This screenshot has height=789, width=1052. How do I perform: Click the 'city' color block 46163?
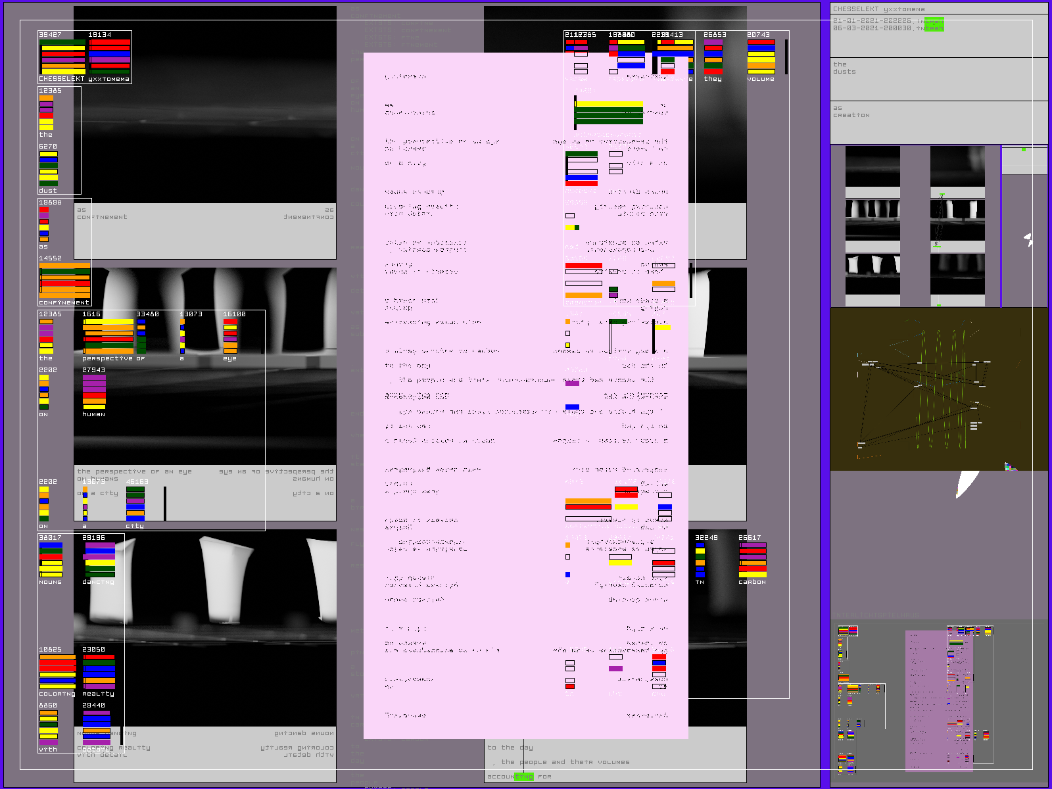click(135, 504)
